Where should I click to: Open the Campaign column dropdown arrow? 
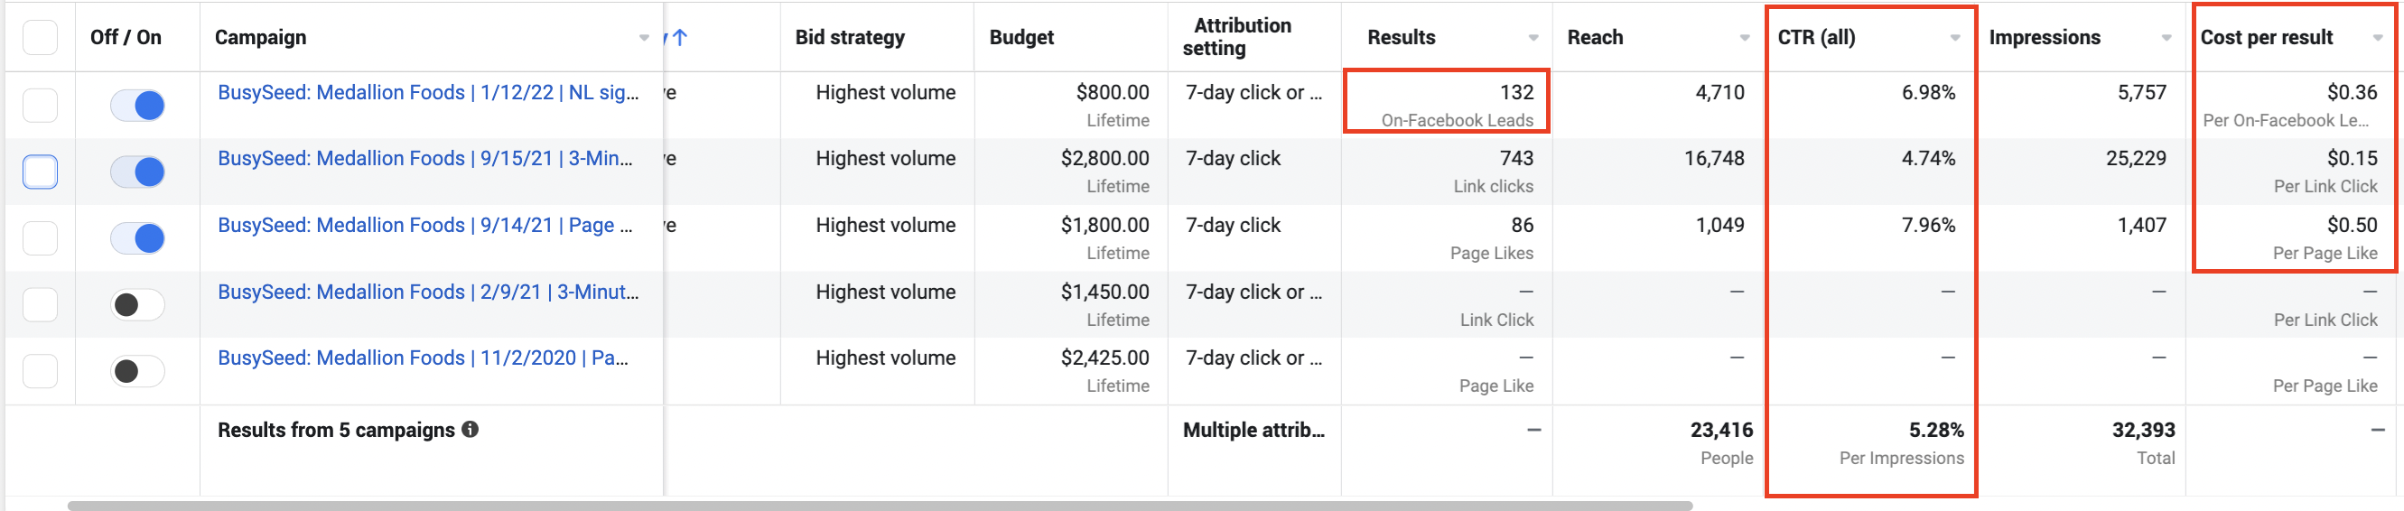pyautogui.click(x=644, y=38)
